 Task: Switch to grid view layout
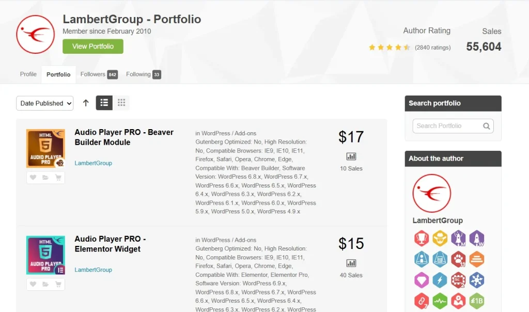[x=121, y=103]
